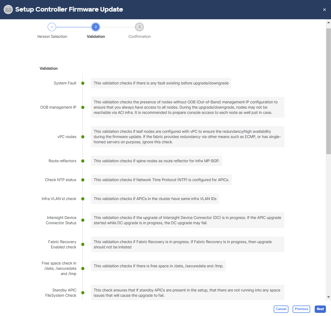
Task: Click the Confirmation step label
Action: 139,36
